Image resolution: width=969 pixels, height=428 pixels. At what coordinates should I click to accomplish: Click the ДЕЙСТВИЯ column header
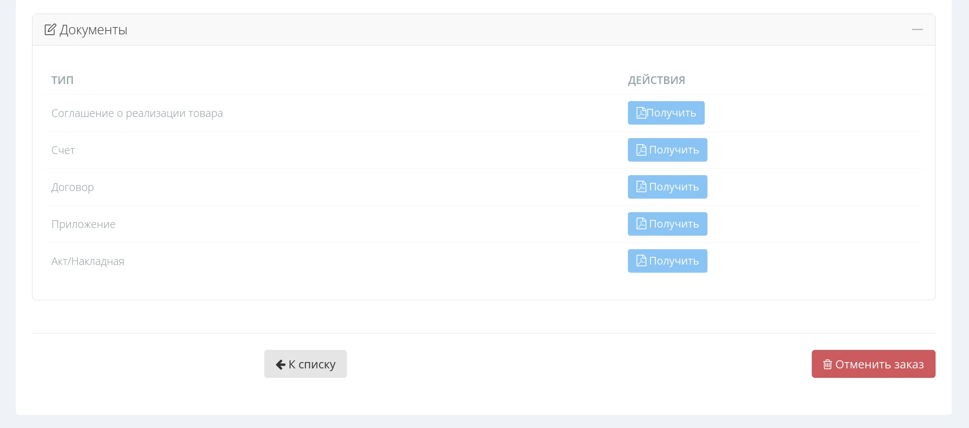(656, 80)
